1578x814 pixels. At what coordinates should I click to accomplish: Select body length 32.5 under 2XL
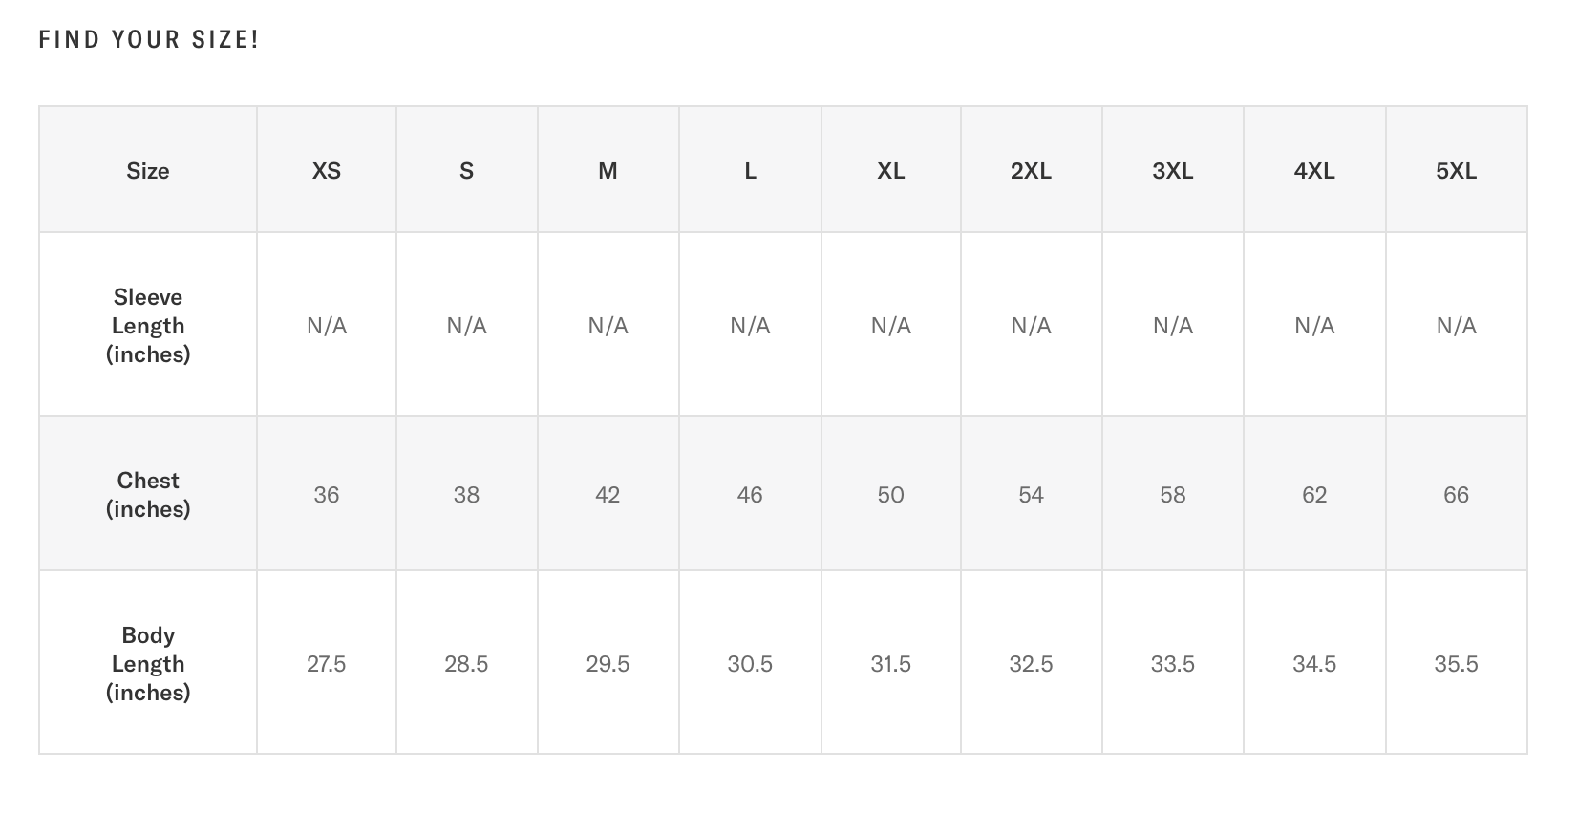(x=1031, y=663)
